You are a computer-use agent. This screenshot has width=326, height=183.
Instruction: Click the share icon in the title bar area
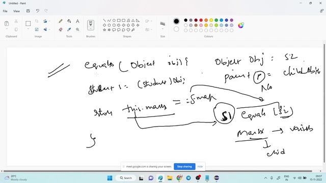[321, 11]
